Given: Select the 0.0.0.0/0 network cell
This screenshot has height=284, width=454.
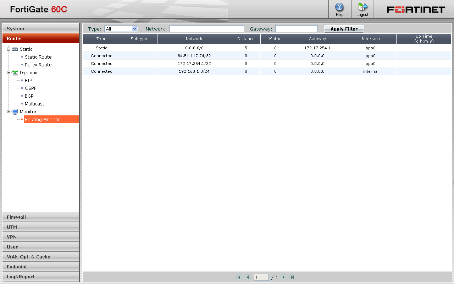Looking at the screenshot, I should (194, 48).
